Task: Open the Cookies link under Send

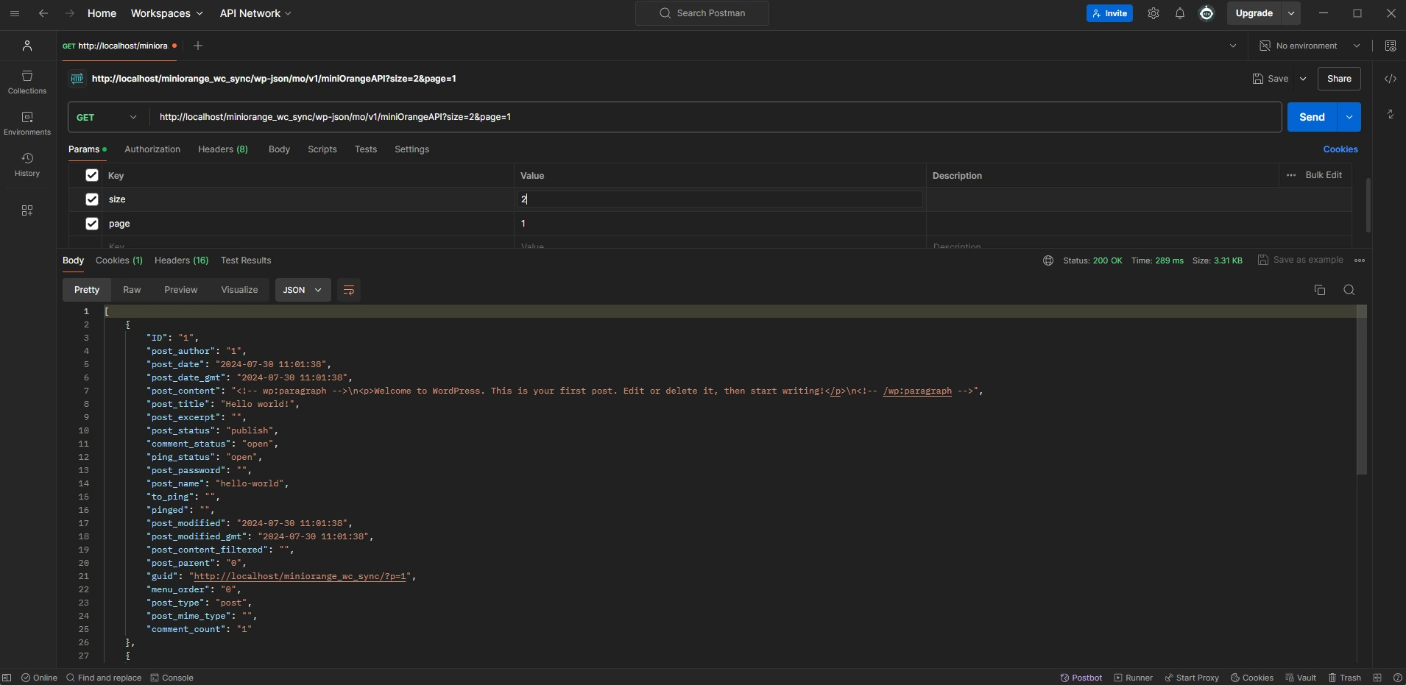Action: coord(1340,149)
